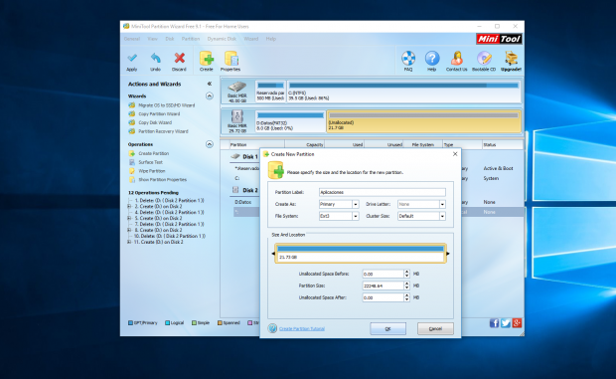This screenshot has height=379, width=616.
Task: Click the Partition Size field
Action: pos(383,285)
